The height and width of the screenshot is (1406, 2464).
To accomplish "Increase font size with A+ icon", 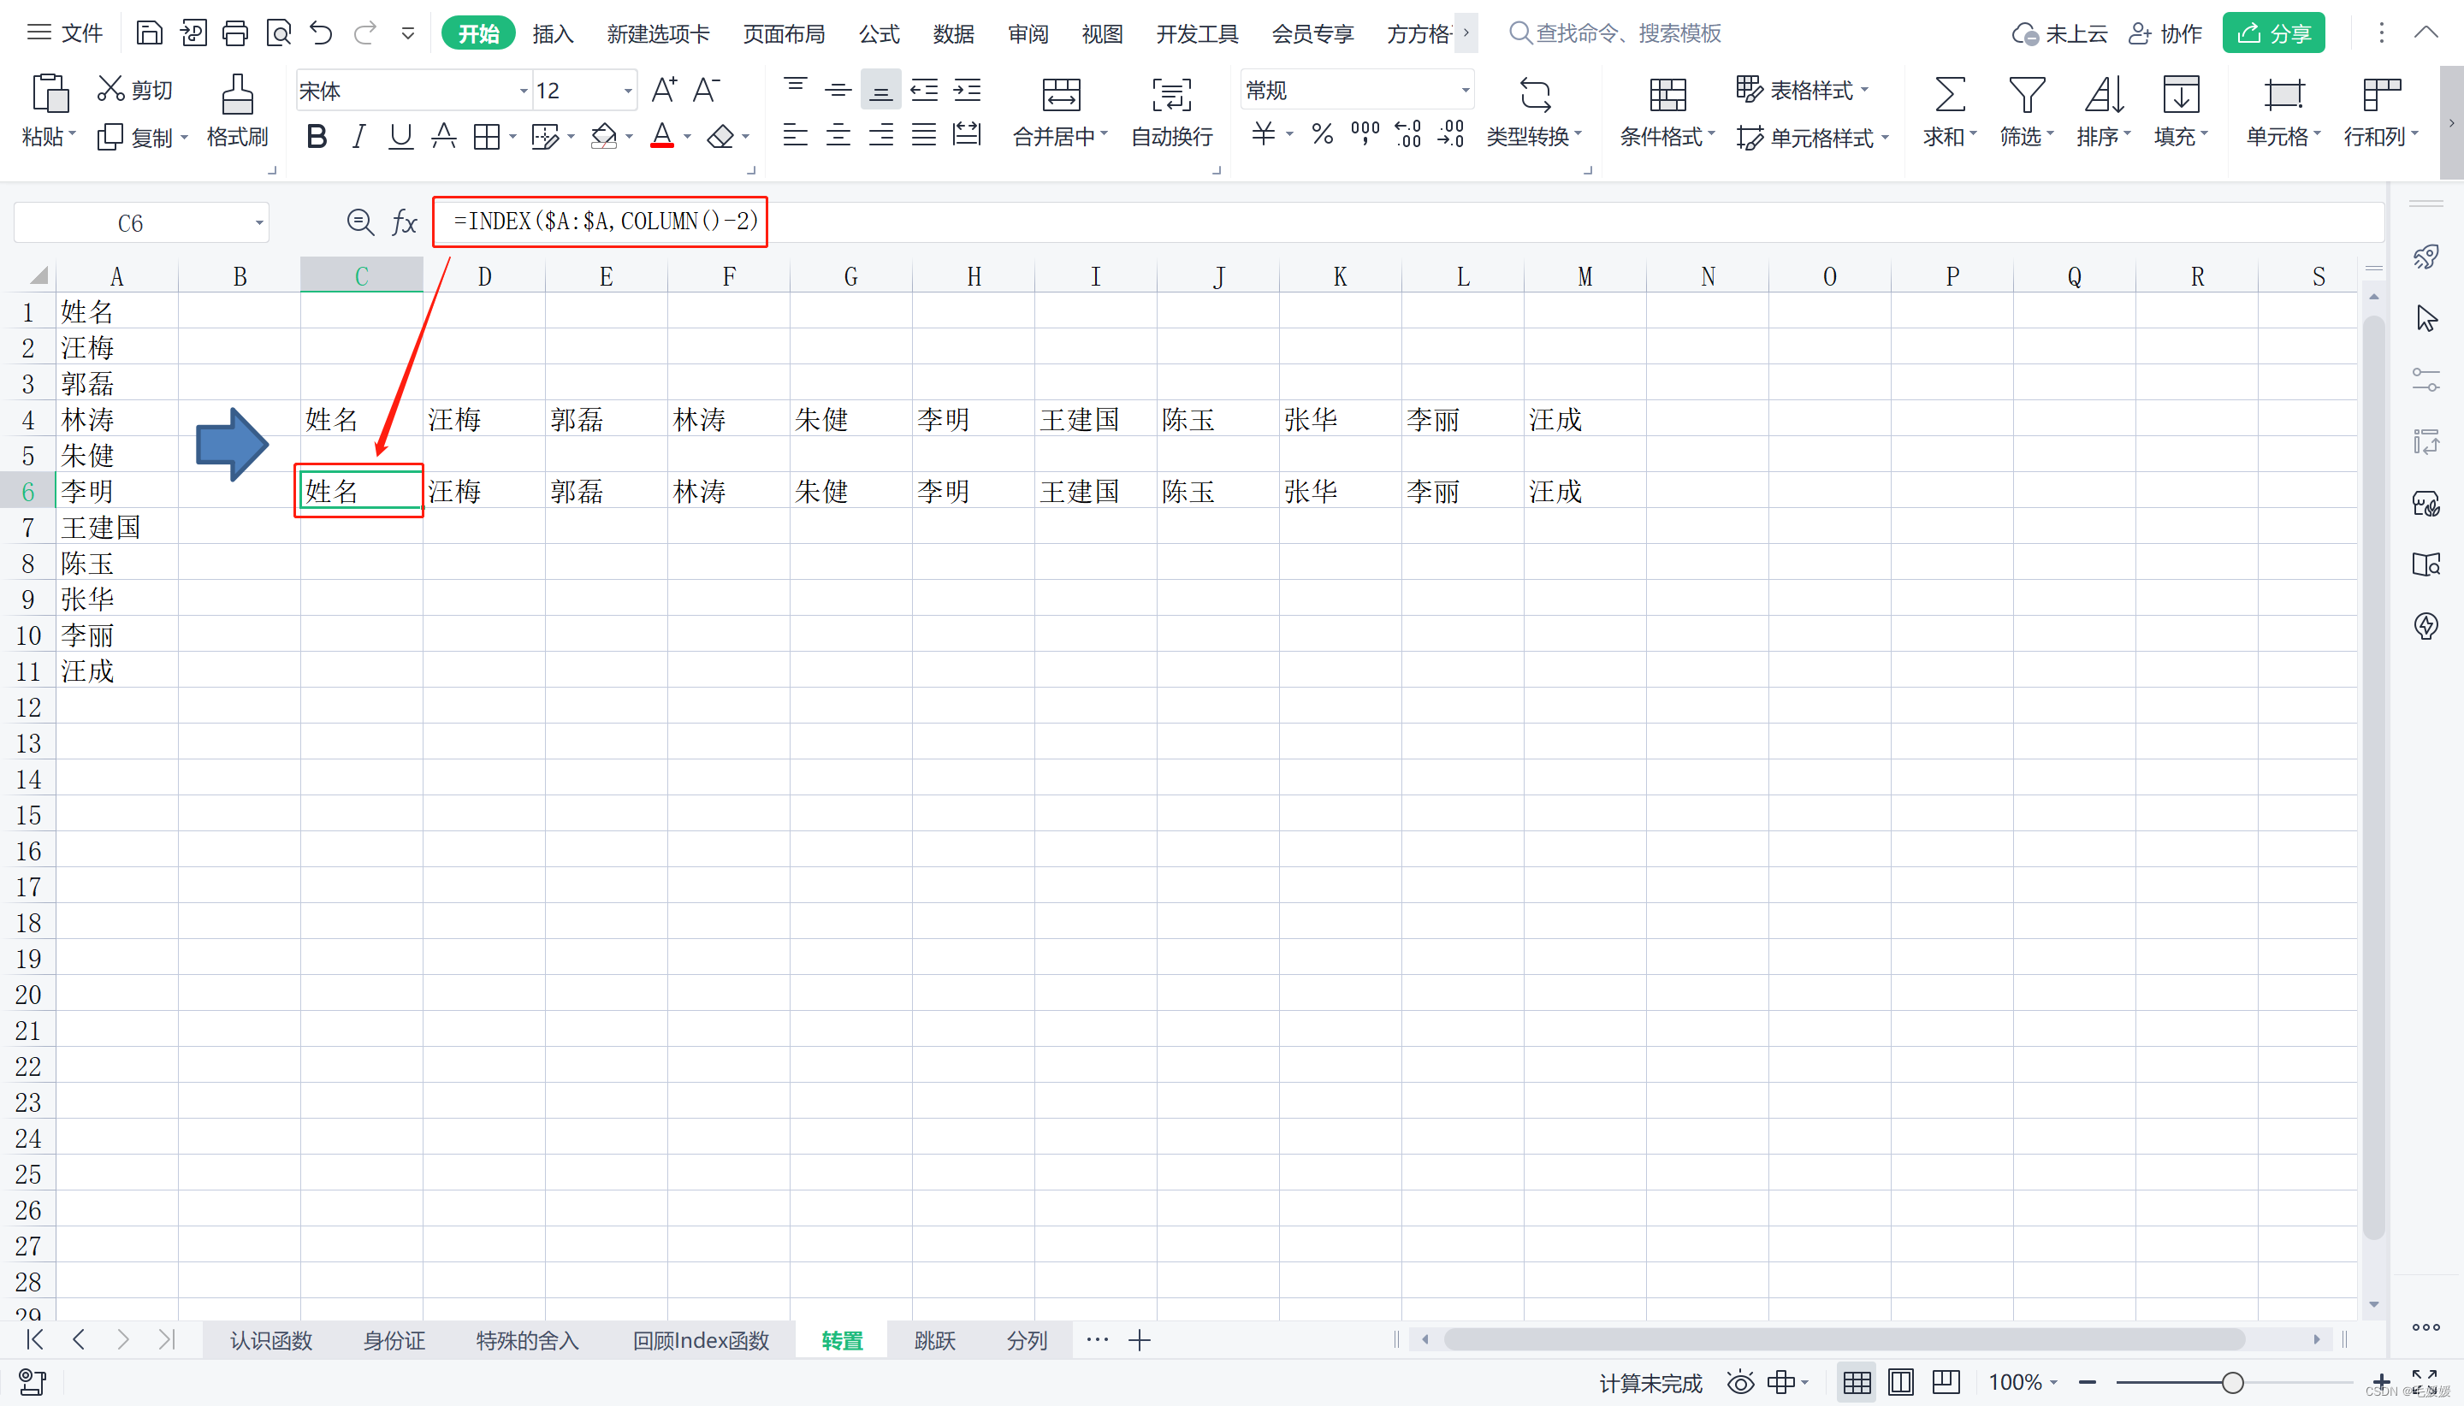I will 665,90.
